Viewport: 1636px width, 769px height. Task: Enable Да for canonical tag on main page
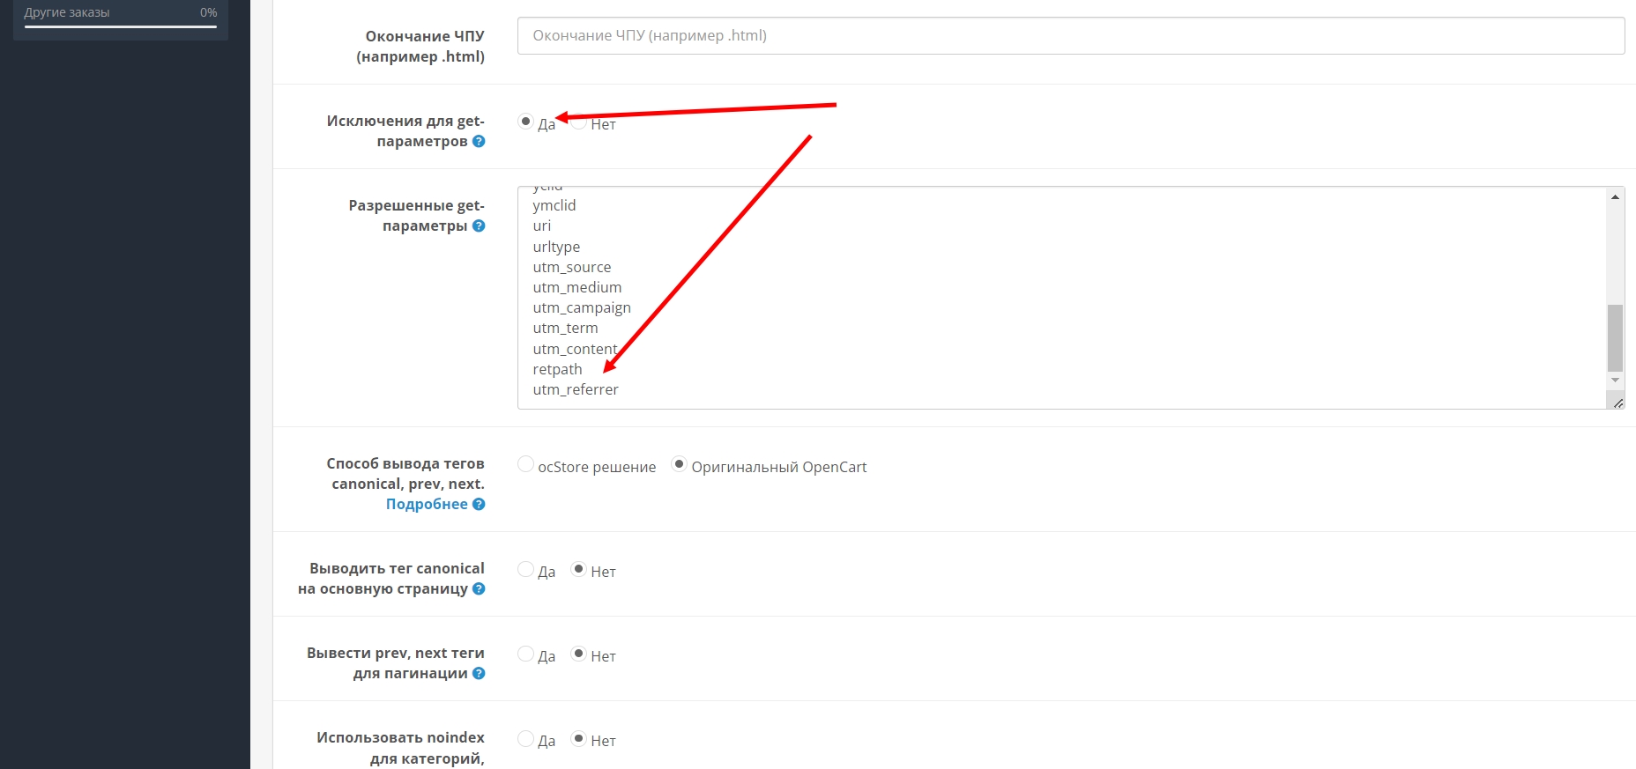526,570
